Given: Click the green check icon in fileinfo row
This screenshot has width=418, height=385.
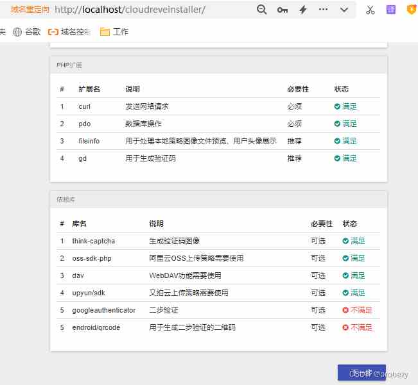Looking at the screenshot, I should pyautogui.click(x=337, y=141).
